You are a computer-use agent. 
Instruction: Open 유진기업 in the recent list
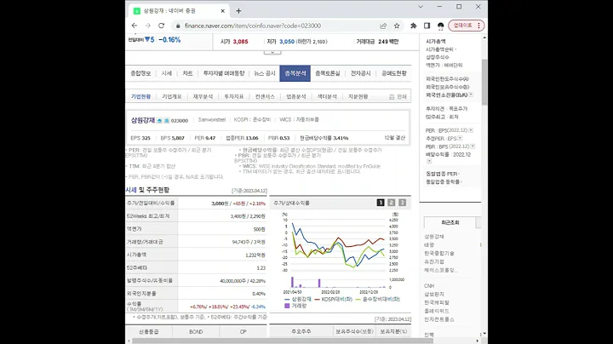click(x=434, y=261)
